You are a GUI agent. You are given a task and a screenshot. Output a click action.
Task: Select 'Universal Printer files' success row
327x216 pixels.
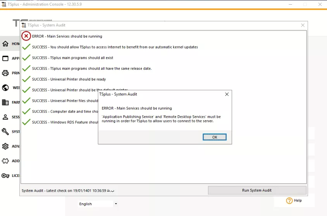[65, 101]
